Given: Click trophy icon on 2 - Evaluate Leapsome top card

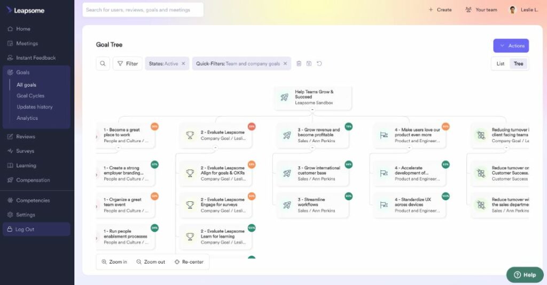Looking at the screenshot, I should tap(190, 135).
